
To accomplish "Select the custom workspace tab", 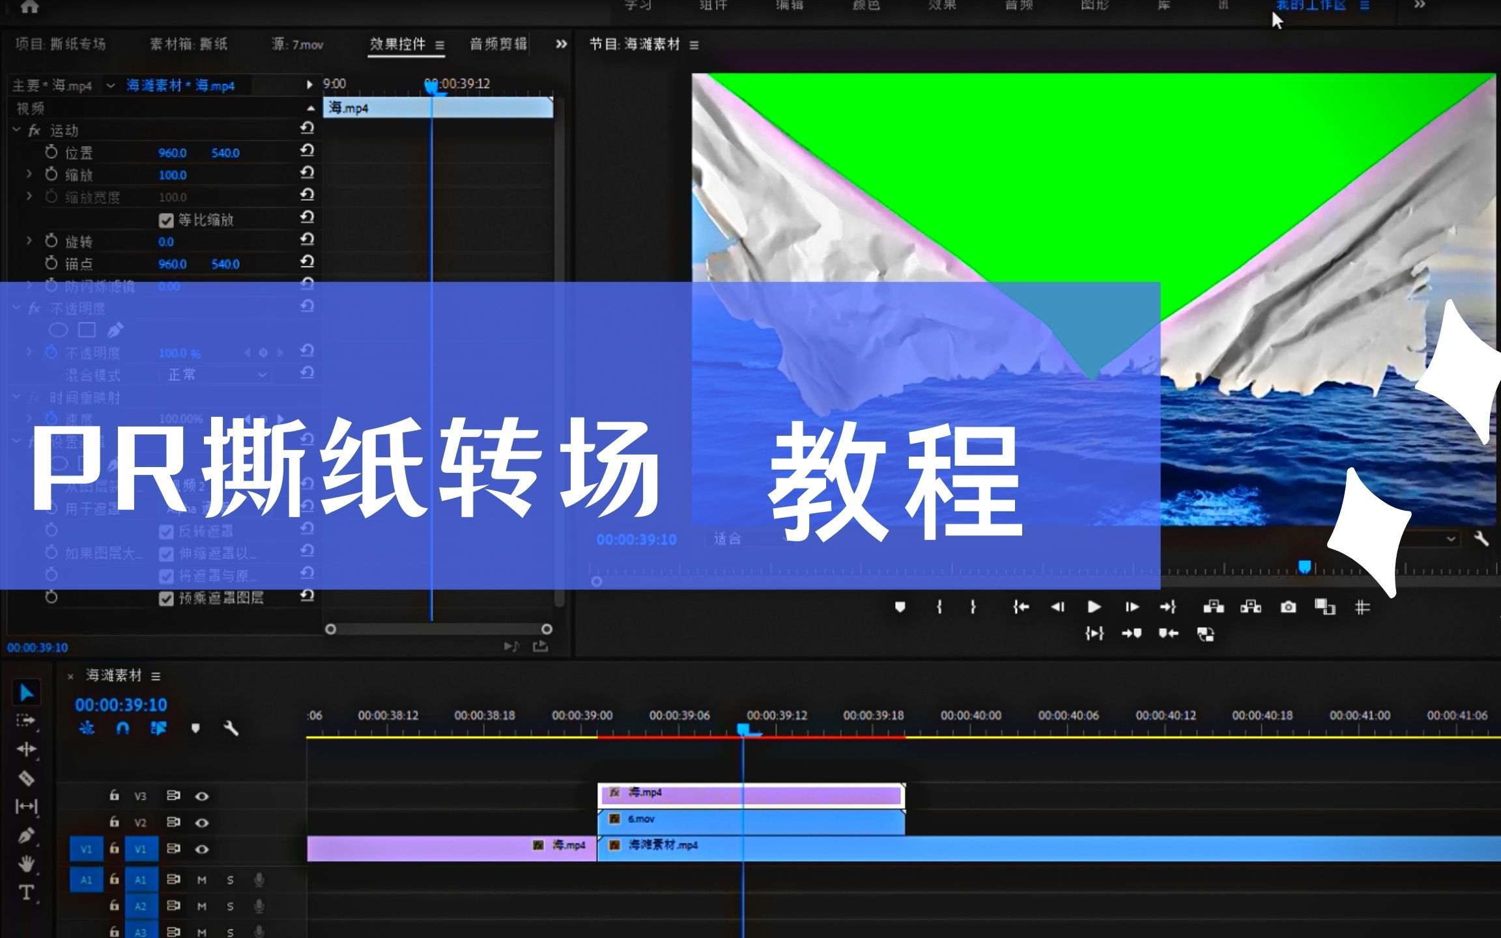I will click(1310, 5).
